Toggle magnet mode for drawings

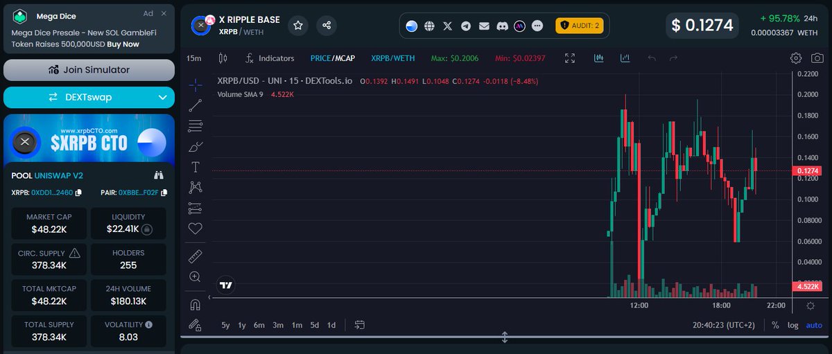pos(196,305)
